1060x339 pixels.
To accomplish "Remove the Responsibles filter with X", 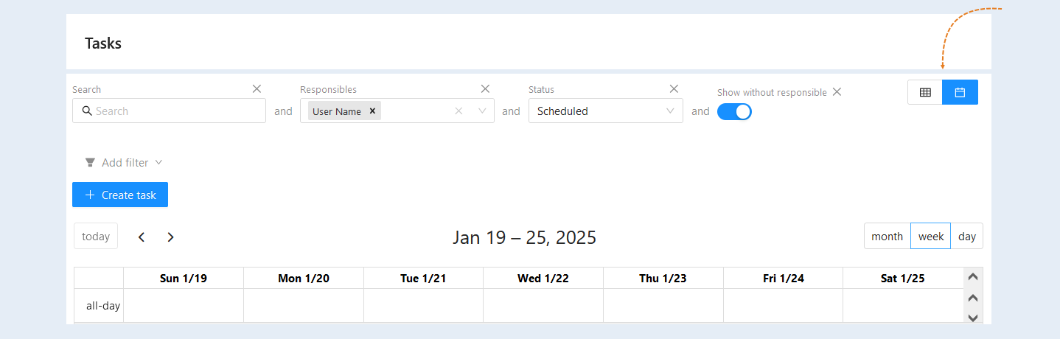I will point(485,88).
